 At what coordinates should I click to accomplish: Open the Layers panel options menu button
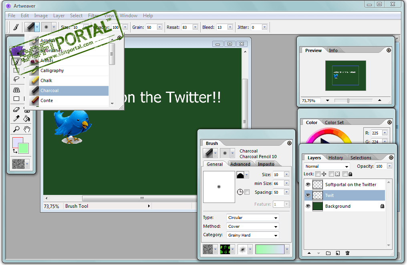391,157
